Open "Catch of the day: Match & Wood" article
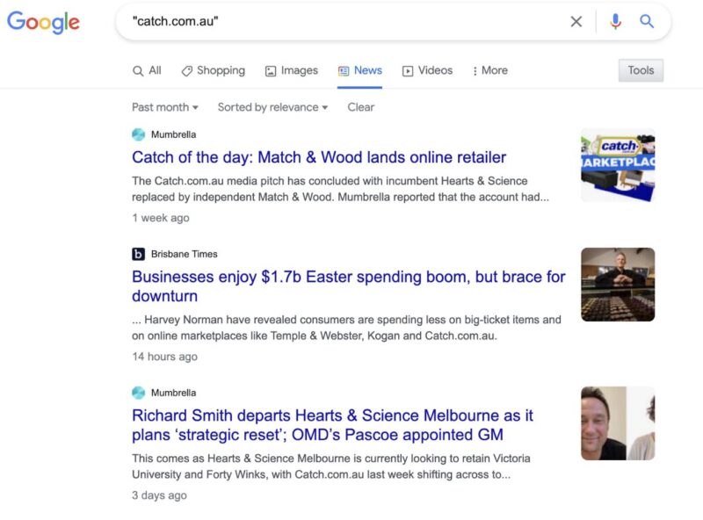Image resolution: width=703 pixels, height=520 pixels. 319,157
